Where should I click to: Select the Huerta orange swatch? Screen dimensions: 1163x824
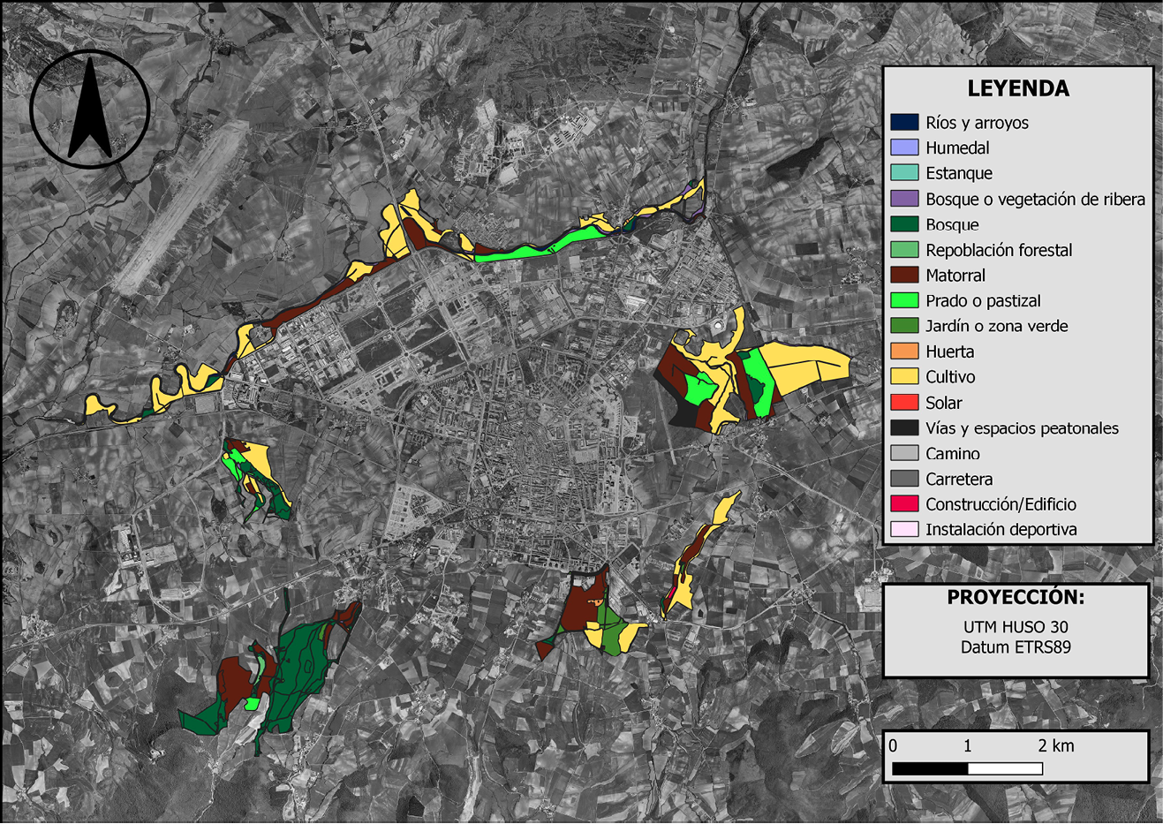pyautogui.click(x=904, y=352)
